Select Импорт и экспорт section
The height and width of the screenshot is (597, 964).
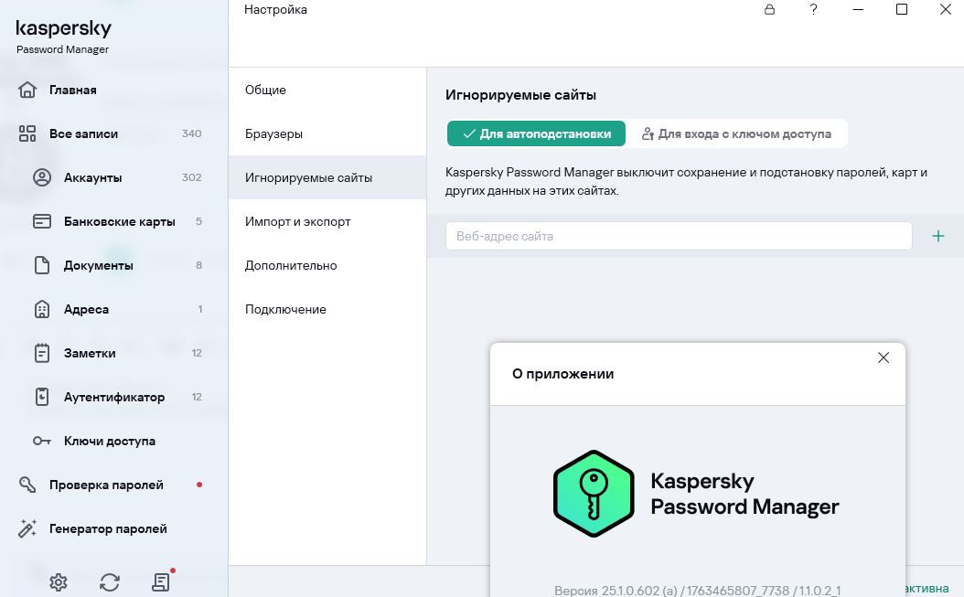click(297, 221)
